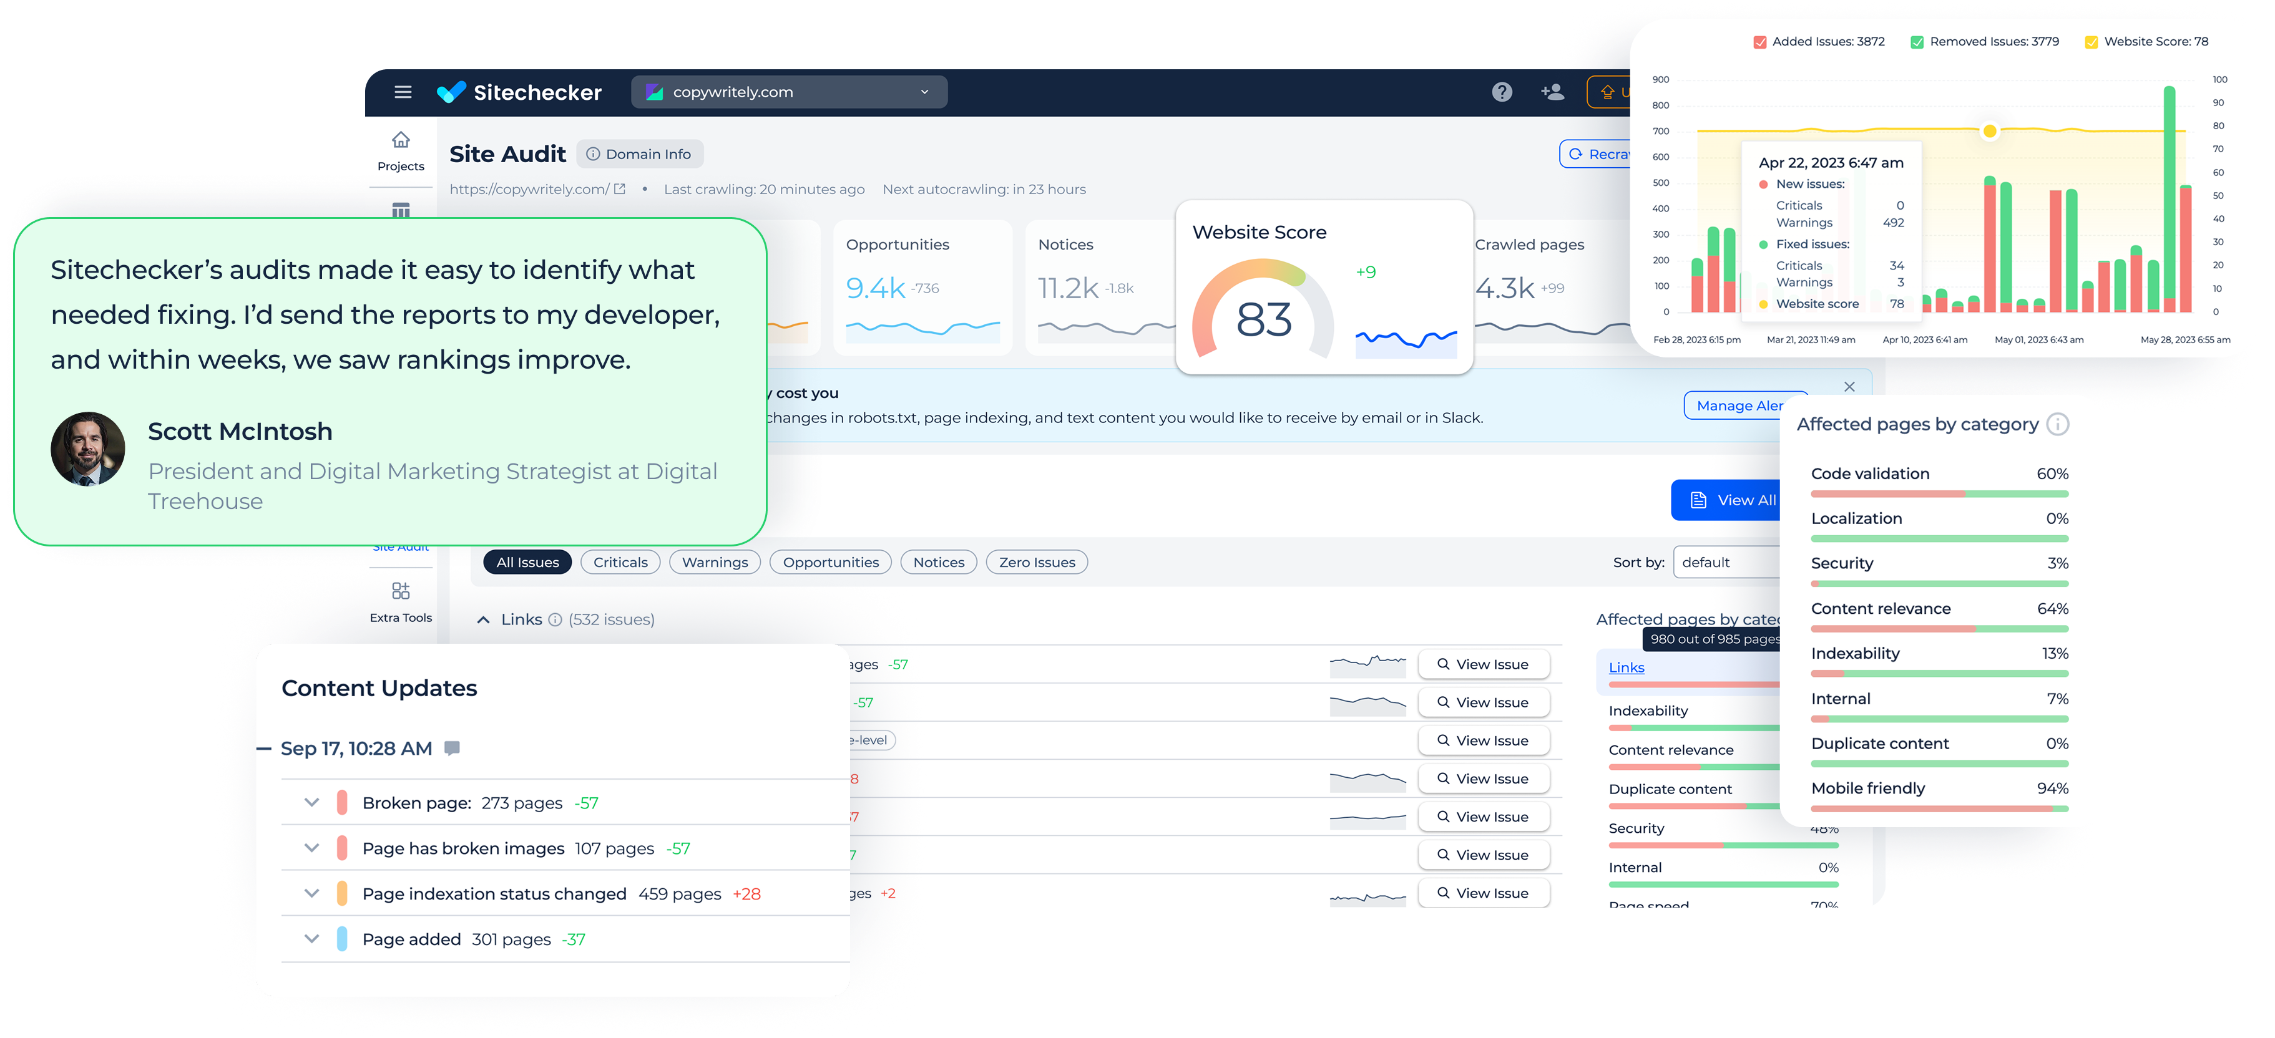This screenshot has height=1038, width=2275.
Task: Switch to the Criticals filter tab
Action: coord(620,562)
